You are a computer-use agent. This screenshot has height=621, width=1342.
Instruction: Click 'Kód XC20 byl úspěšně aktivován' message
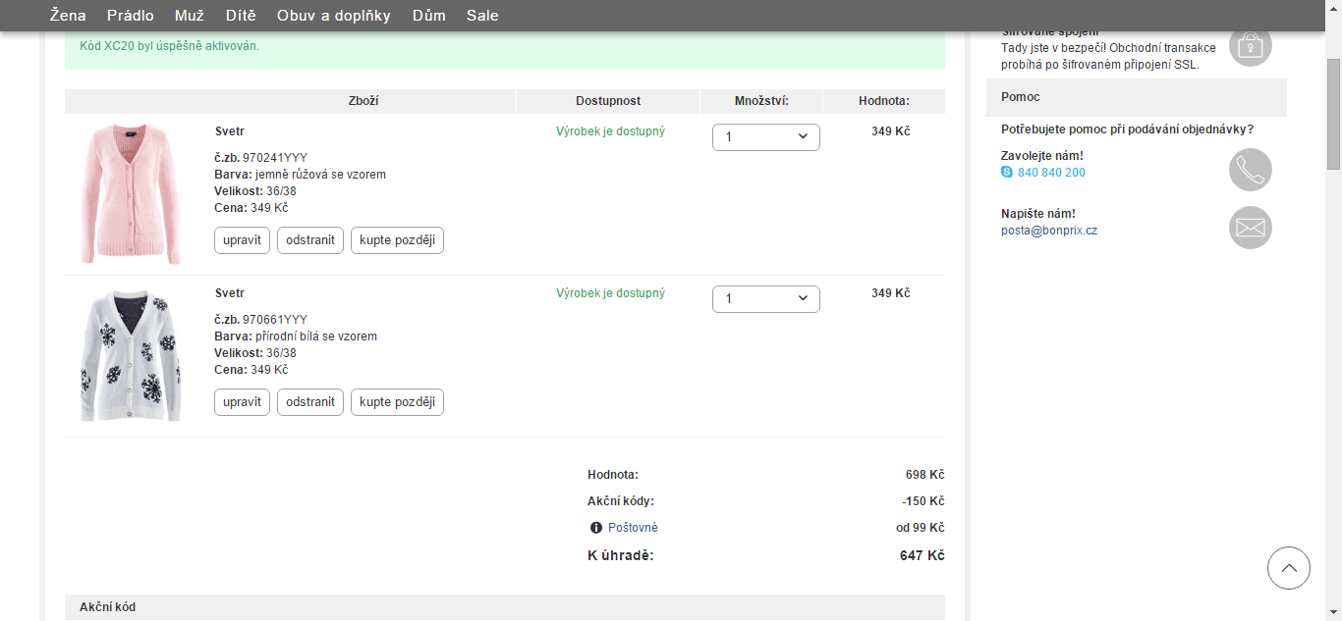tap(169, 46)
